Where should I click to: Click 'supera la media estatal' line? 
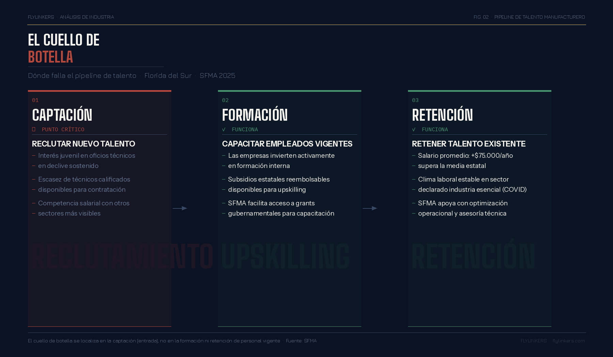(452, 166)
